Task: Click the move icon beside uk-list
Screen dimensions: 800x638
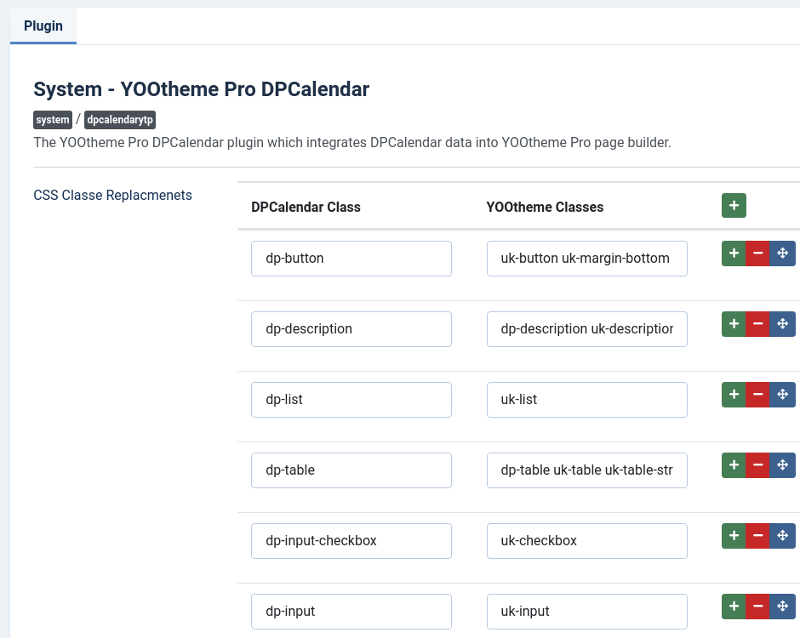Action: [x=782, y=394]
